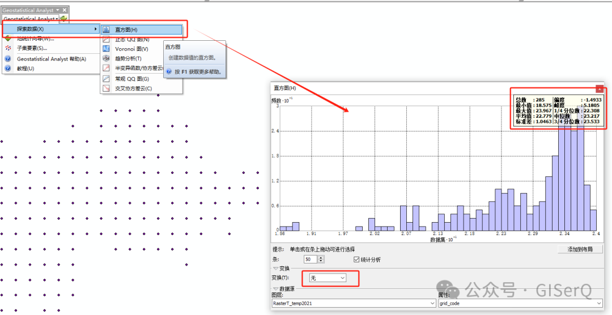Launch the Geostatistical Wizard toolbar icon

64,19
